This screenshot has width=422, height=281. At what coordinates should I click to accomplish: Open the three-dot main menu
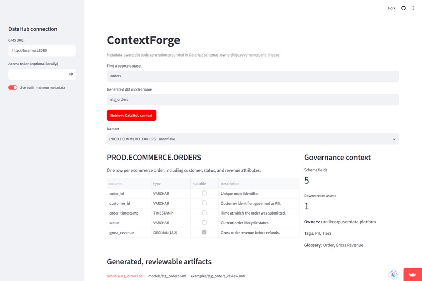pos(413,8)
